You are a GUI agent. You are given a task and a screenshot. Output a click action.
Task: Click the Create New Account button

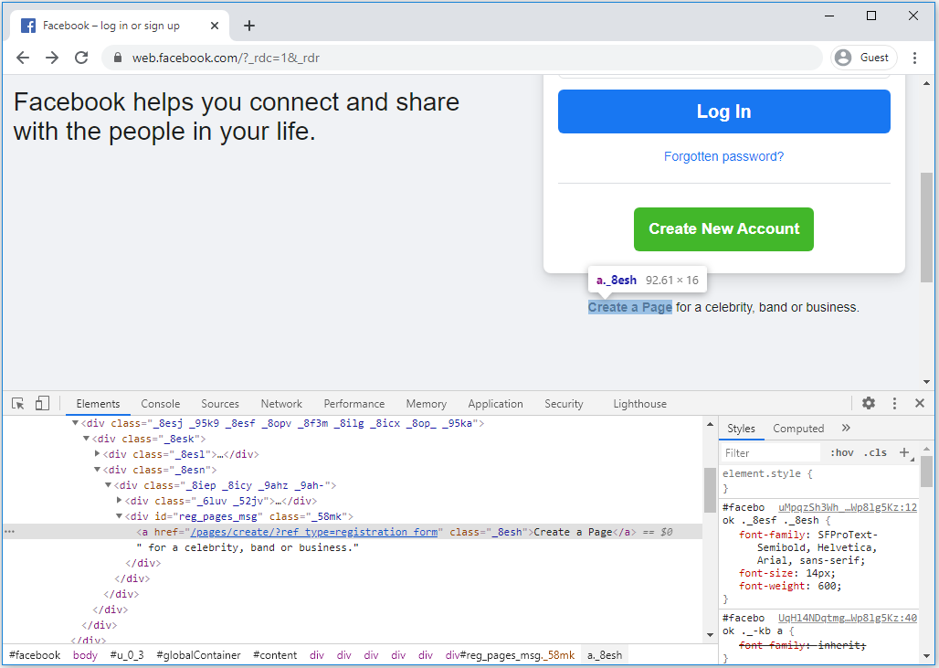coord(723,228)
